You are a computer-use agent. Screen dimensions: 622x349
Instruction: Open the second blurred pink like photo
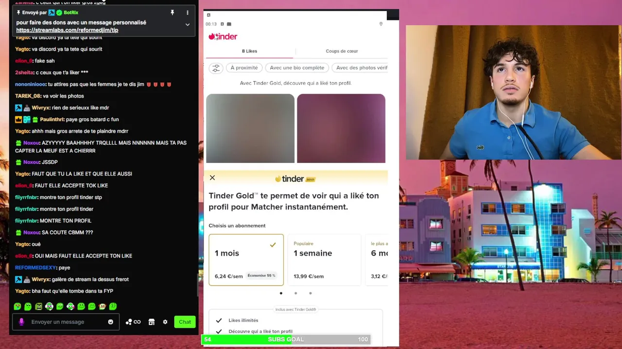[341, 128]
